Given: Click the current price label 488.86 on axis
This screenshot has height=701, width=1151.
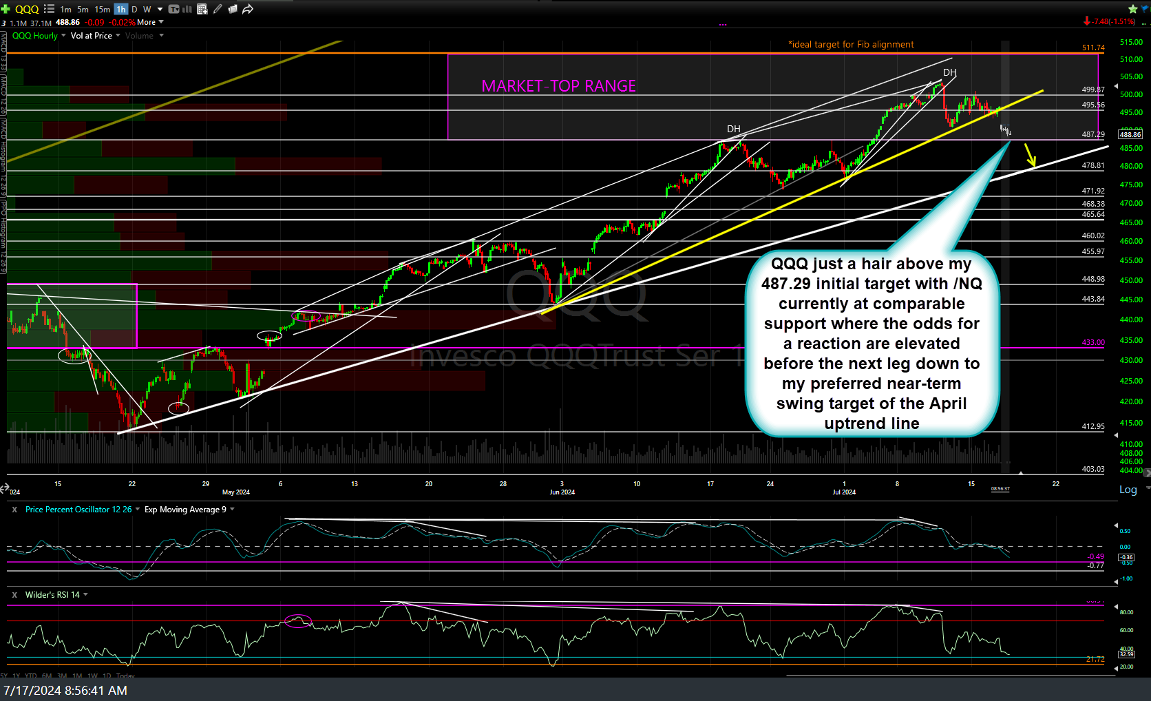Looking at the screenshot, I should pyautogui.click(x=1130, y=135).
